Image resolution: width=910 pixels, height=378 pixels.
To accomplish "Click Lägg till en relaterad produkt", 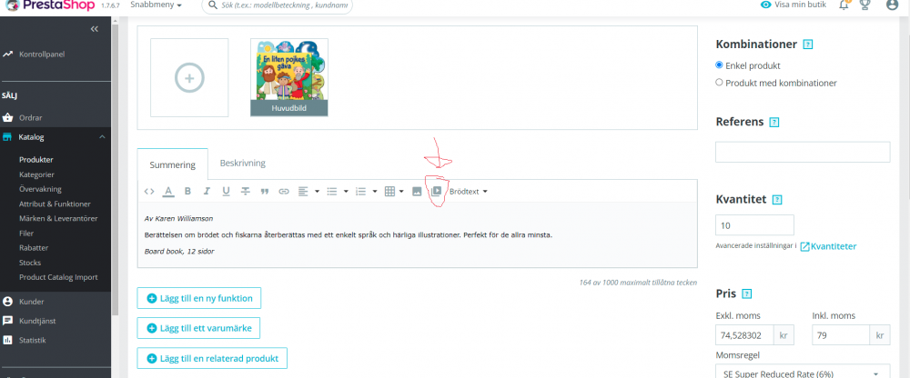I will click(x=212, y=358).
